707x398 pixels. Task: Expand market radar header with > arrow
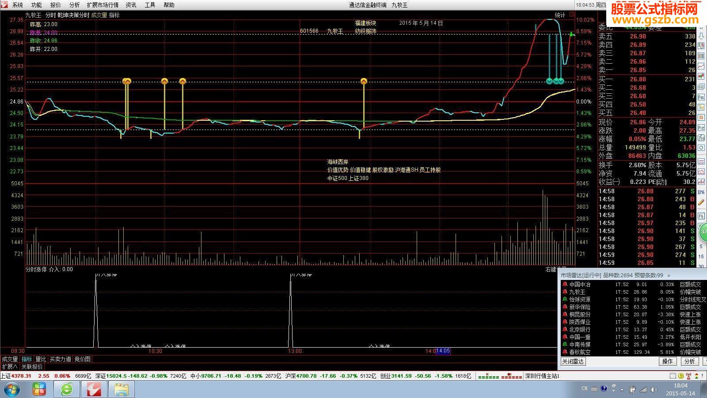tap(669, 276)
